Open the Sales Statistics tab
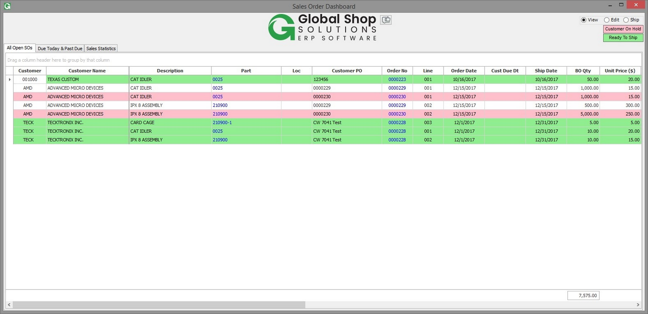This screenshot has width=648, height=314. tap(101, 49)
